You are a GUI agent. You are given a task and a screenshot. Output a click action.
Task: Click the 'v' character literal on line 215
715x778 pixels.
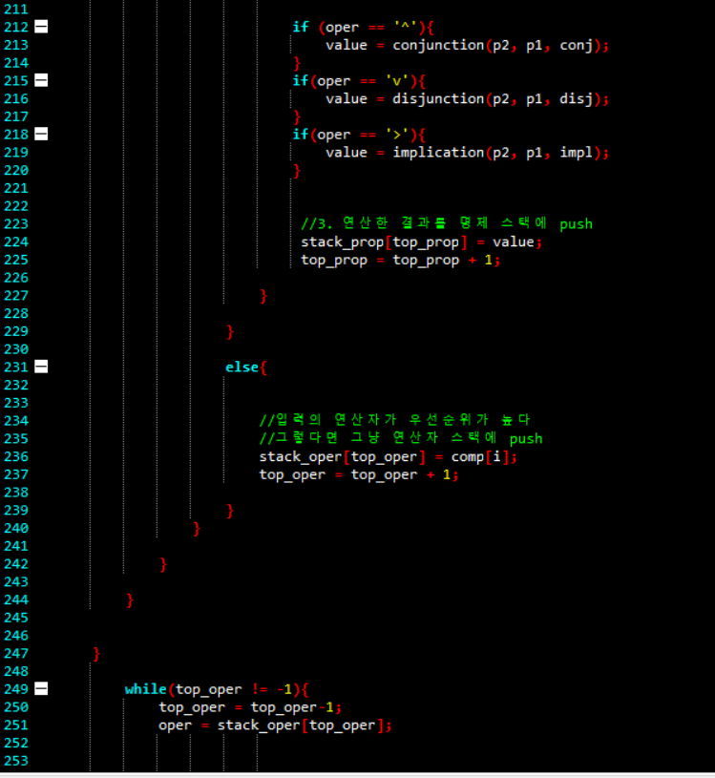pyautogui.click(x=397, y=80)
